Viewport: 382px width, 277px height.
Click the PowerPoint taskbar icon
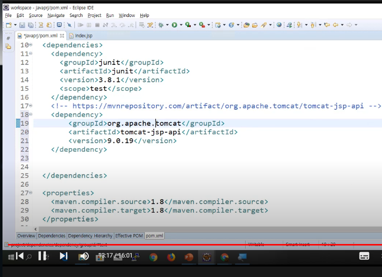[x=189, y=257]
